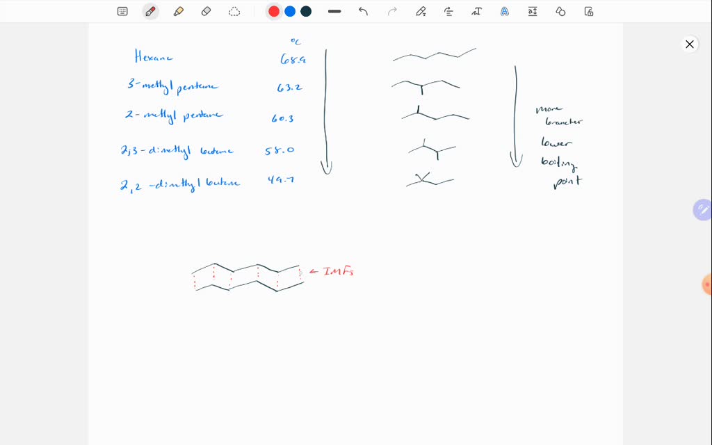Viewport: 712px width, 445px height.
Task: Undo the last pen stroke
Action: [363, 11]
